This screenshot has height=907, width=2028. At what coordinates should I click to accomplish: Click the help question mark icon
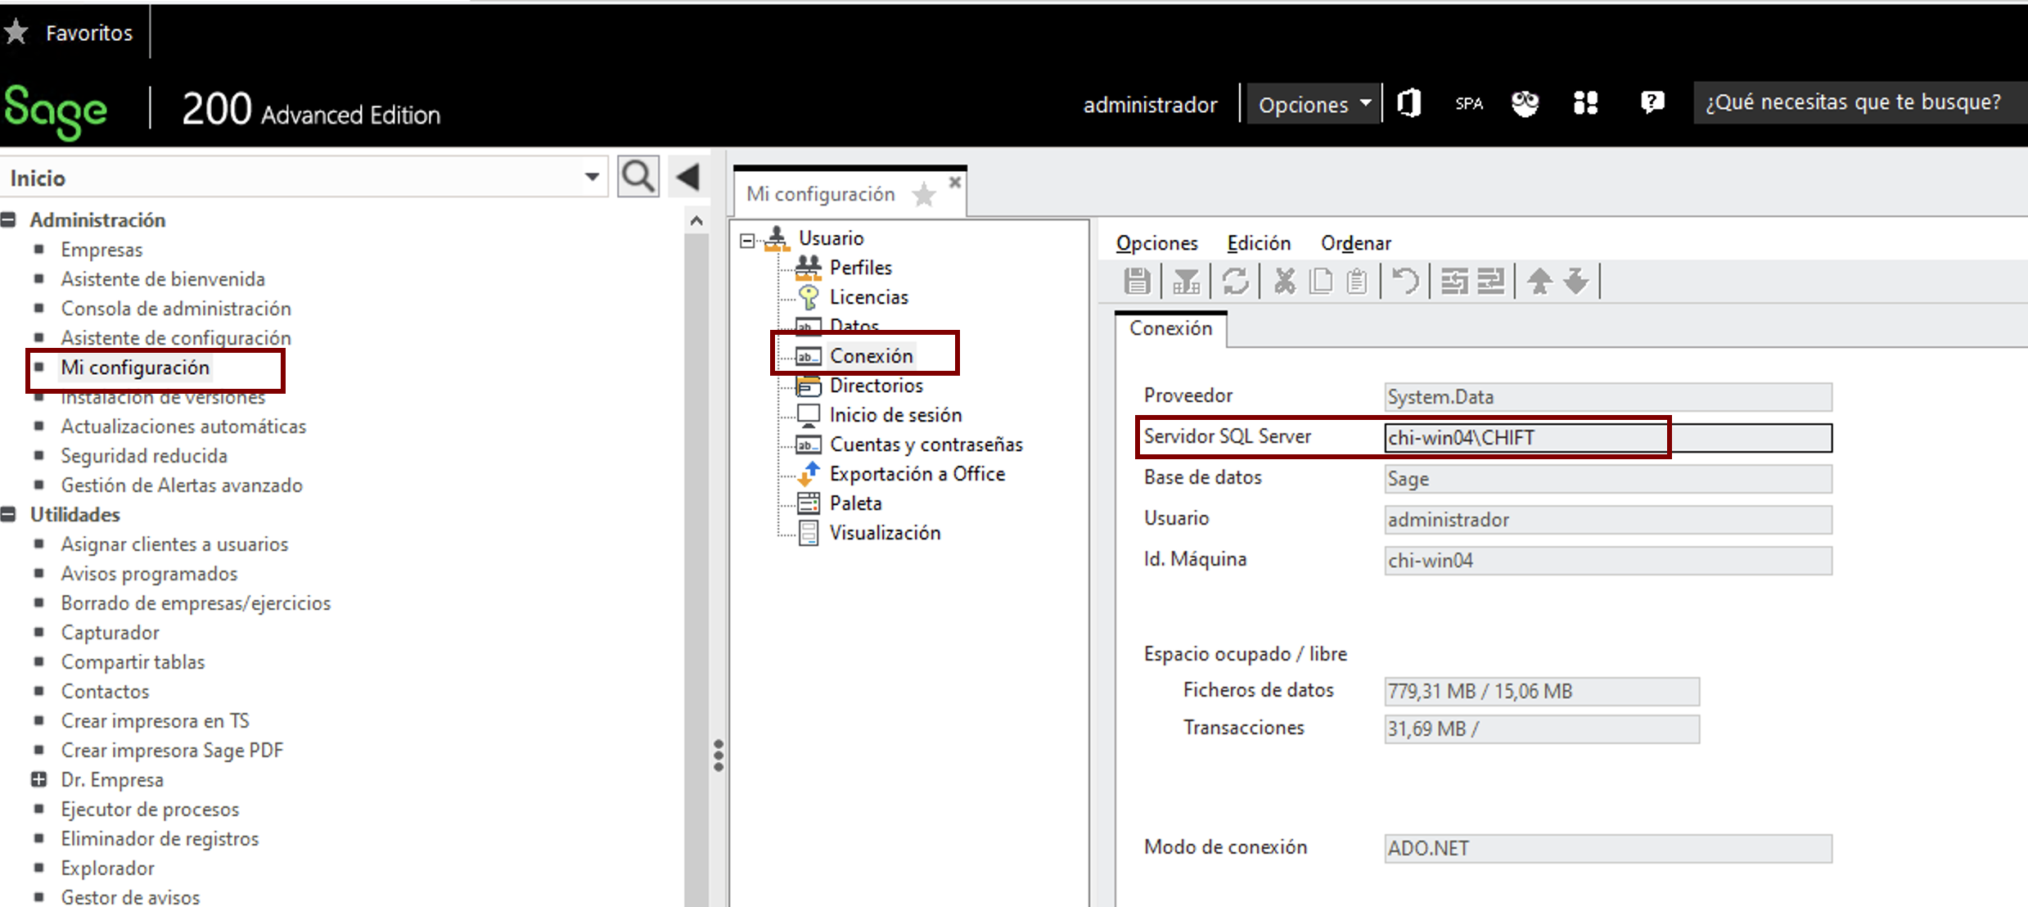pos(1652,102)
